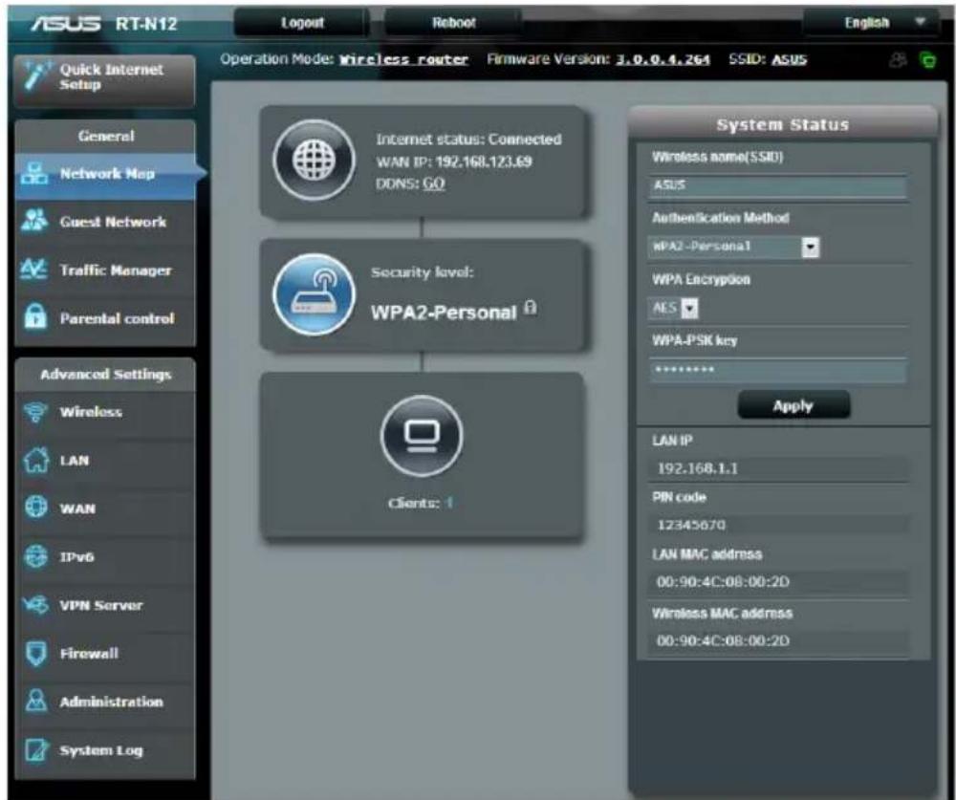Click the ASUS SSID link in header
The width and height of the screenshot is (956, 800).
point(789,60)
